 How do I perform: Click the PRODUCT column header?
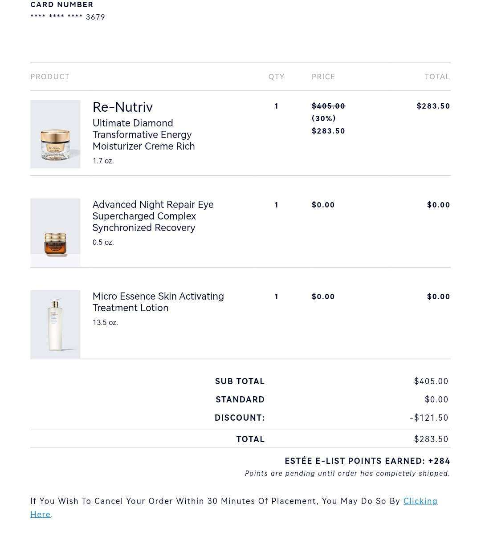tap(50, 77)
